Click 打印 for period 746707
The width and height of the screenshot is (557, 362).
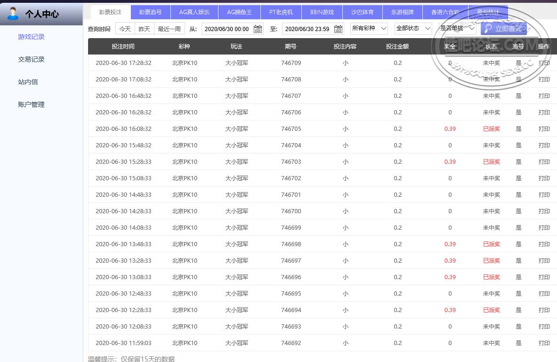544,96
